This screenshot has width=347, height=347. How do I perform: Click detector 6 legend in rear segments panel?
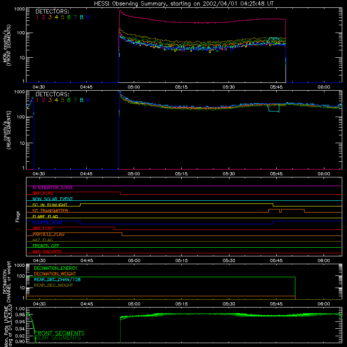point(69,100)
